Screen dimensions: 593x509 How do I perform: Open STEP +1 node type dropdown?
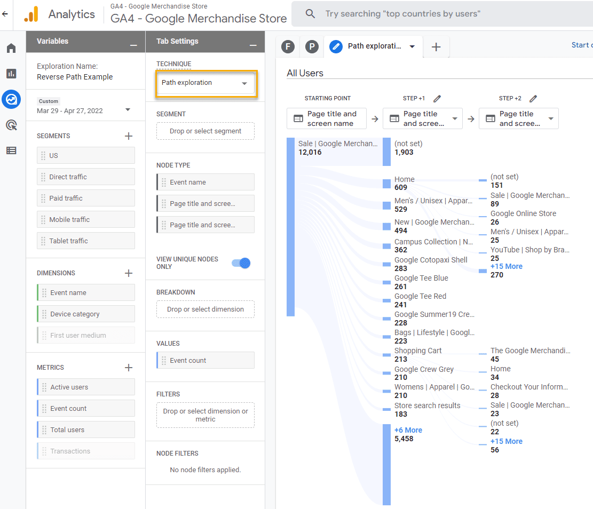423,118
